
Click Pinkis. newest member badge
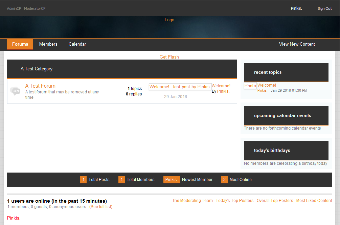coord(172,179)
